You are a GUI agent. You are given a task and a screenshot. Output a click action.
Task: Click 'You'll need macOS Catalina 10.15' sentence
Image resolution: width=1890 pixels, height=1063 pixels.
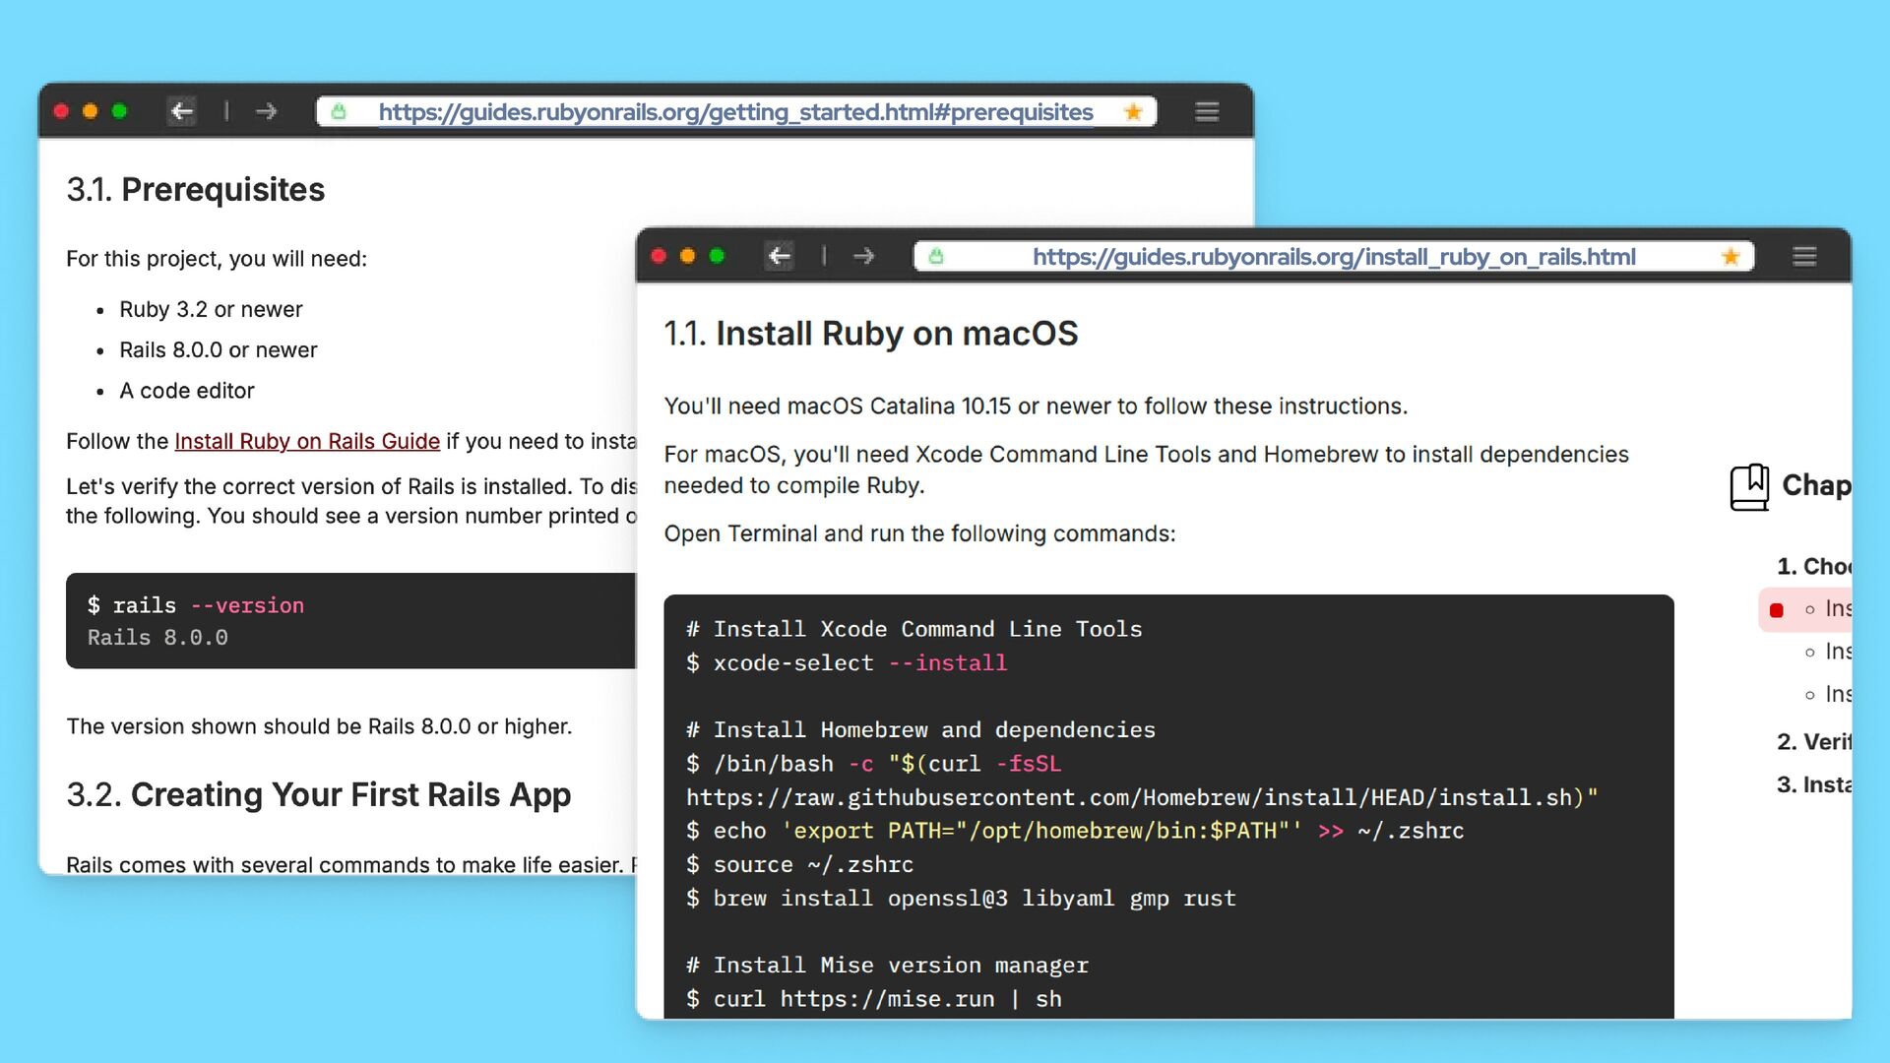[x=1036, y=406]
